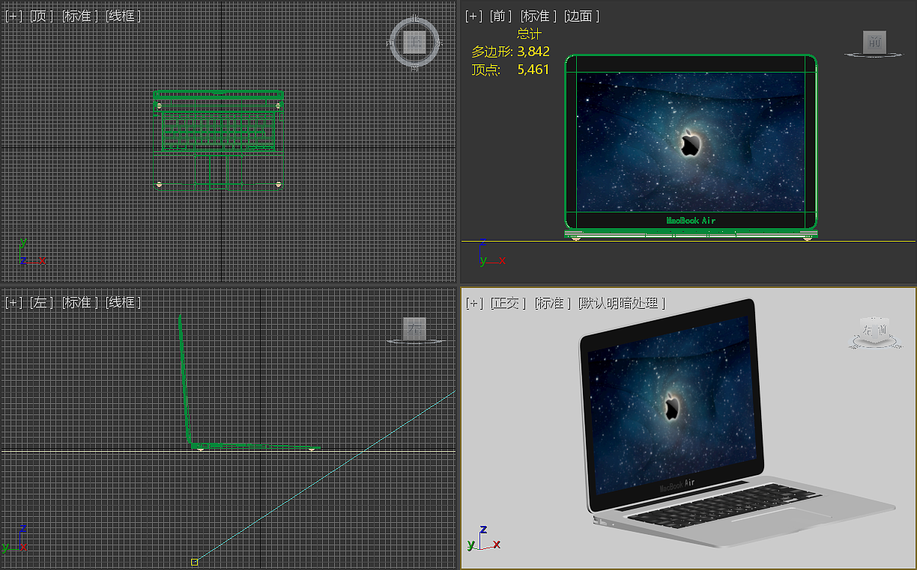Select the laptop wireframe in the 顶 viewport
Screen dimensions: 917x570
(218, 140)
